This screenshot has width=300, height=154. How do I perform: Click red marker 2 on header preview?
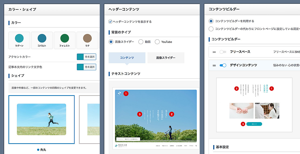click(172, 114)
